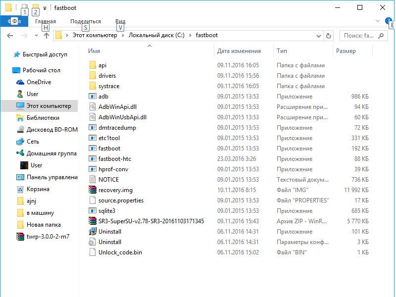Click the Up one level arrow
This screenshot has height=297, width=396.
[x=46, y=36]
